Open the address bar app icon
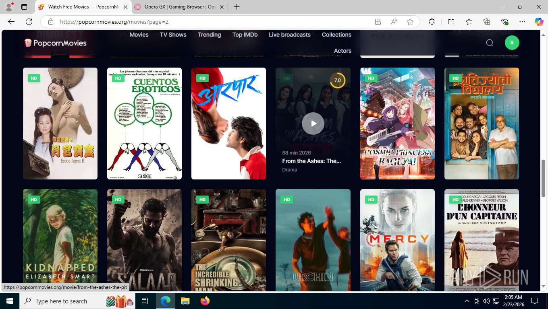This screenshot has width=548, height=309. point(378,22)
